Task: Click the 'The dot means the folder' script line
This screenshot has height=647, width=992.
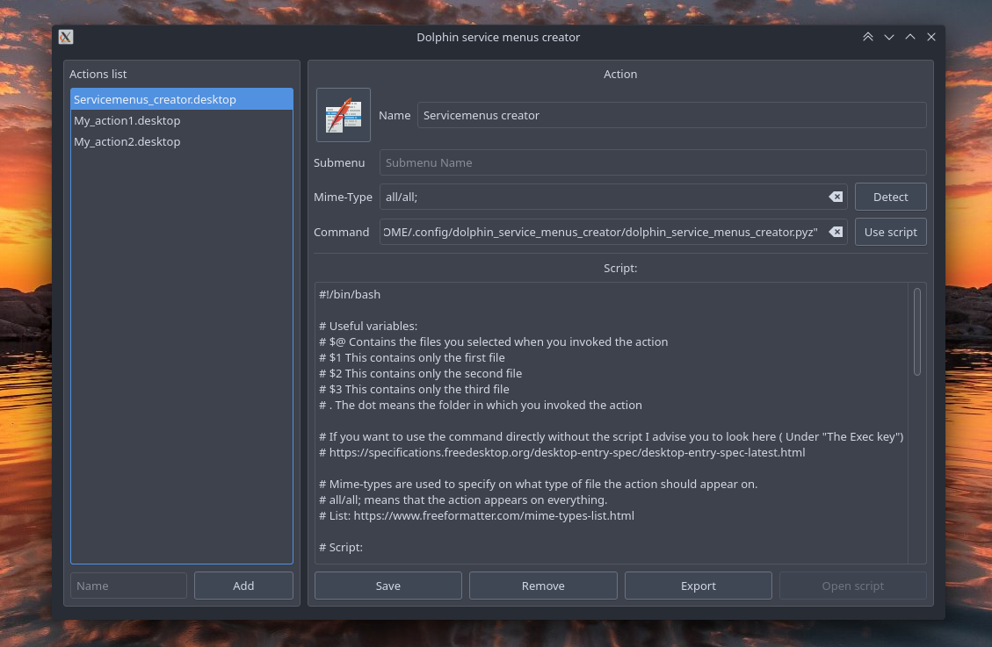Action: [x=481, y=405]
